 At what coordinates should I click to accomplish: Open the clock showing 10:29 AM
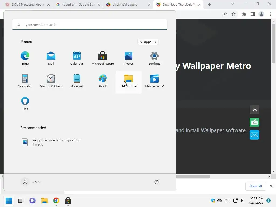point(256,201)
